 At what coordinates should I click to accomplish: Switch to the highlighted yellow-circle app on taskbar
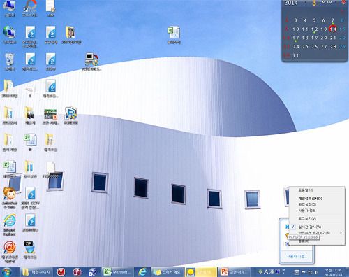(x=200, y=272)
